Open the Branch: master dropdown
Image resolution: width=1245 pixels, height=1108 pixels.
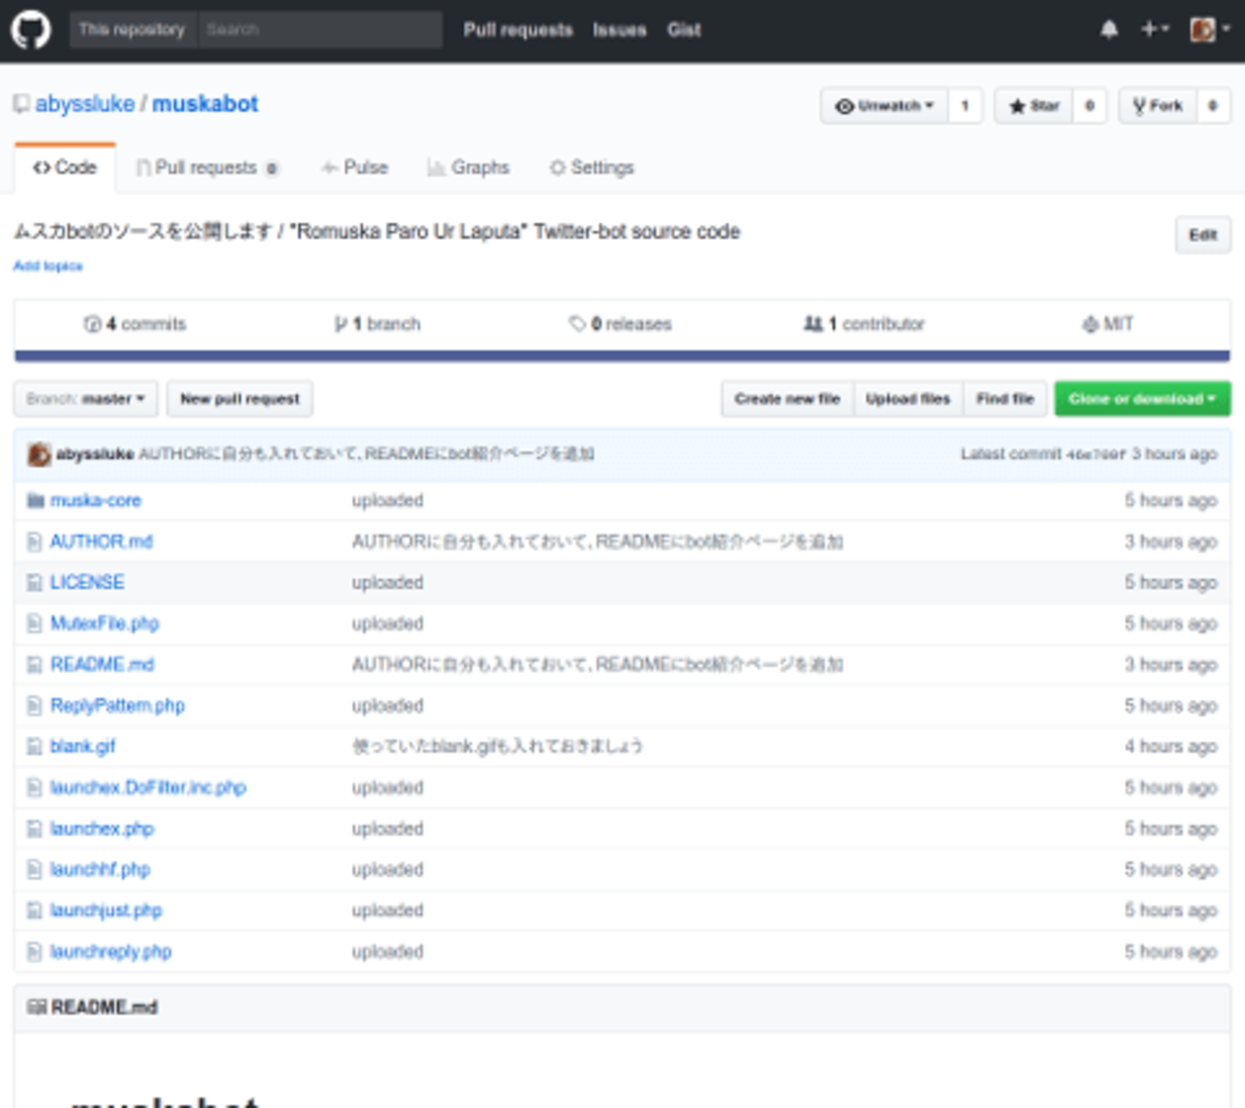(85, 399)
